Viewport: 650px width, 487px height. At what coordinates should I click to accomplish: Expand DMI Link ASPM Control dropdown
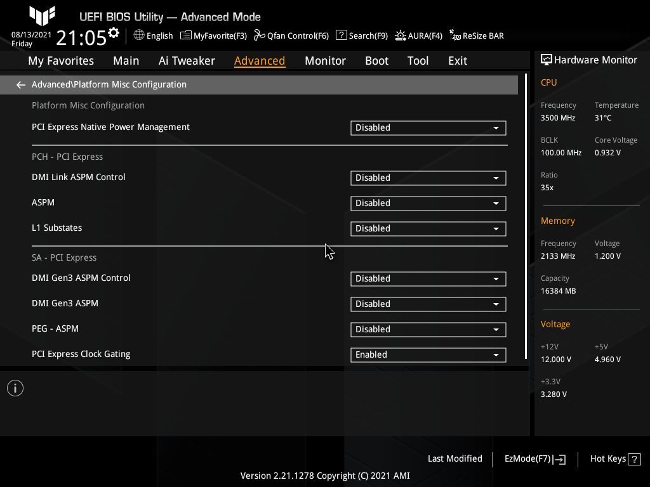pos(428,178)
